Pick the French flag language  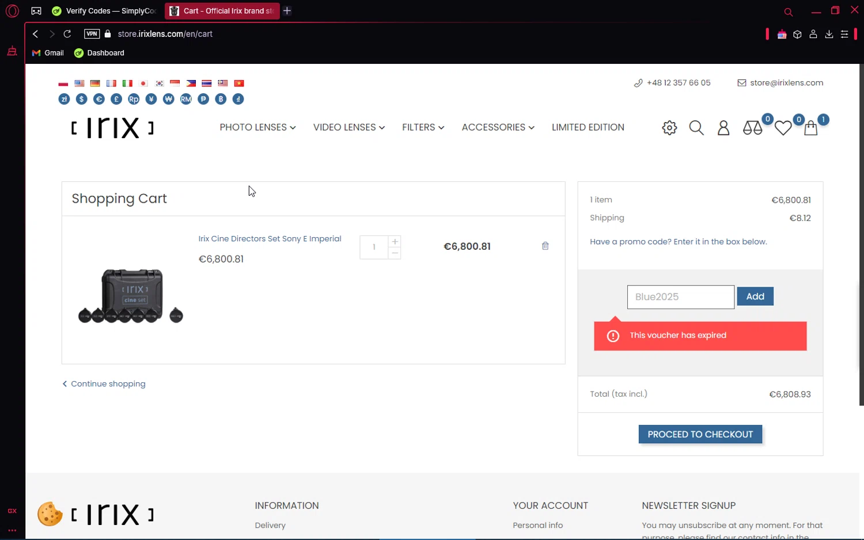(x=111, y=83)
